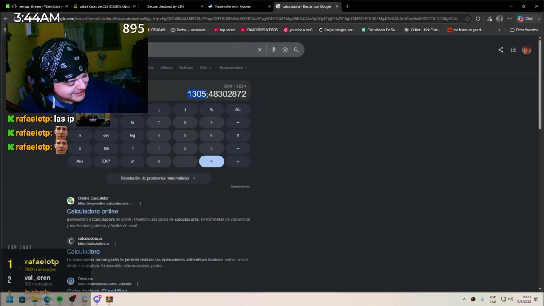Clear the Google search box text

[x=260, y=50]
